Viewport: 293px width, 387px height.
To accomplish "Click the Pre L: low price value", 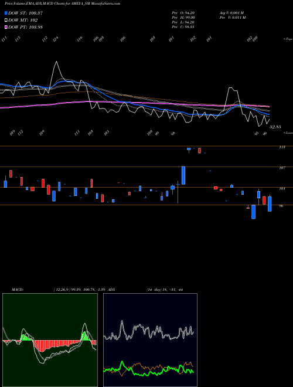I will pos(184,22).
